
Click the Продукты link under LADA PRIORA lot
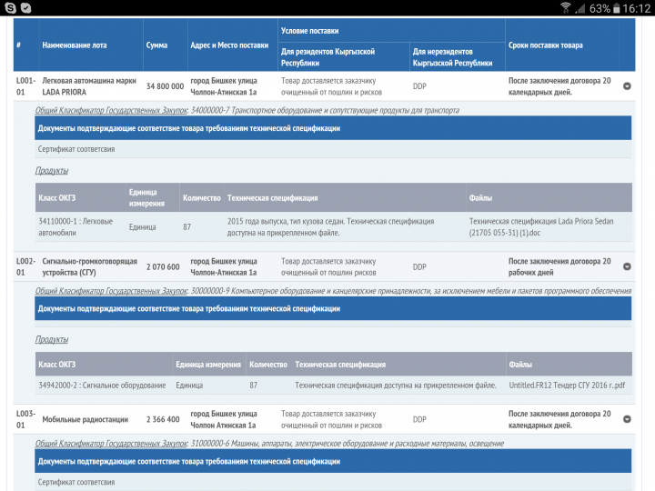pyautogui.click(x=51, y=170)
